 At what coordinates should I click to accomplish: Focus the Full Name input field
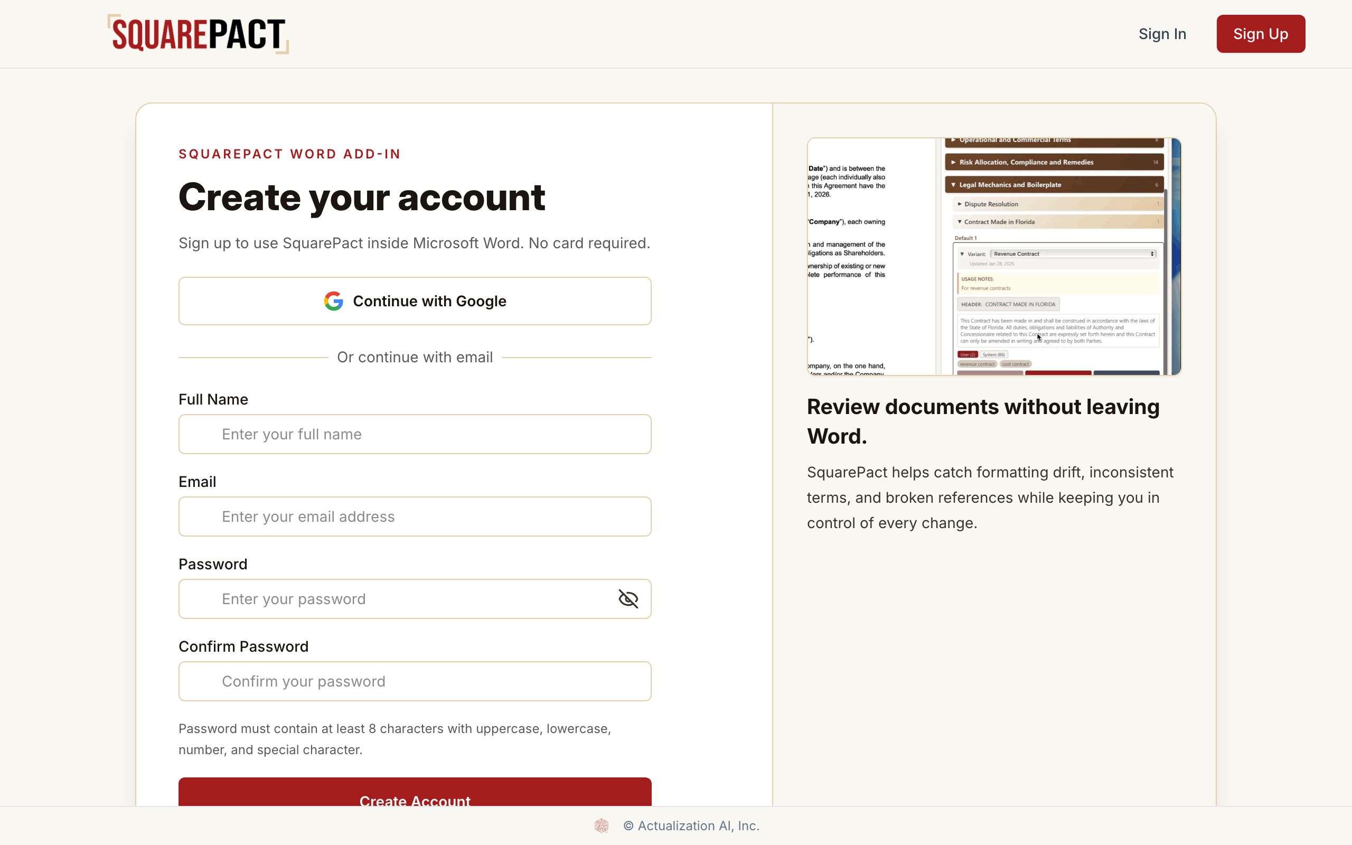[415, 434]
